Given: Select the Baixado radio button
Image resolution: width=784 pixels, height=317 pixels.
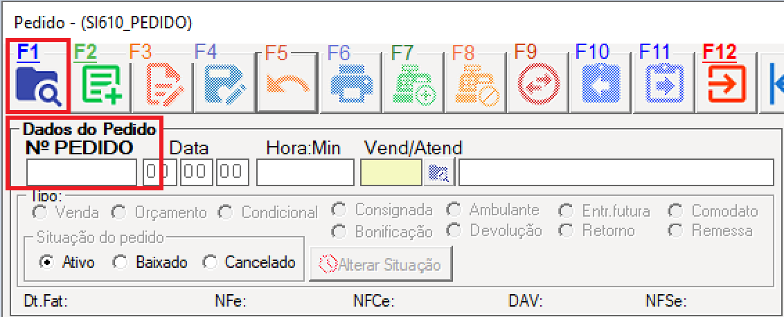Looking at the screenshot, I should [120, 262].
